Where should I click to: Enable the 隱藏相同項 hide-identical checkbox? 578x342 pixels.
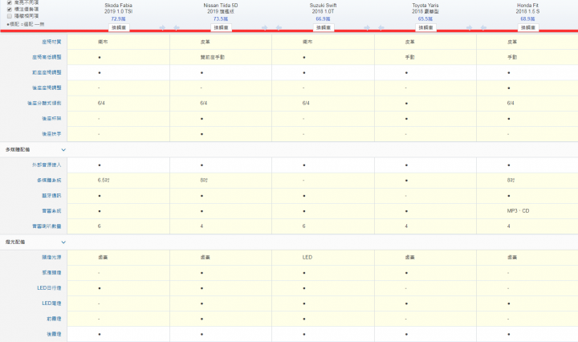pos(10,16)
